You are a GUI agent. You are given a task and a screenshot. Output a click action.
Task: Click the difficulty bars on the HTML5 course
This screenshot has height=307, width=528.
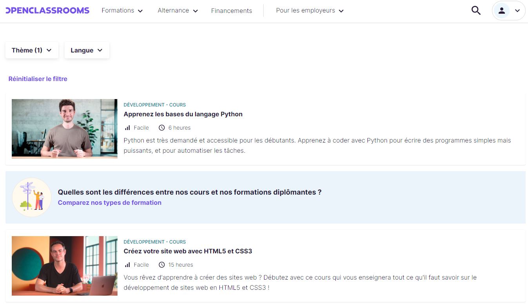point(127,265)
